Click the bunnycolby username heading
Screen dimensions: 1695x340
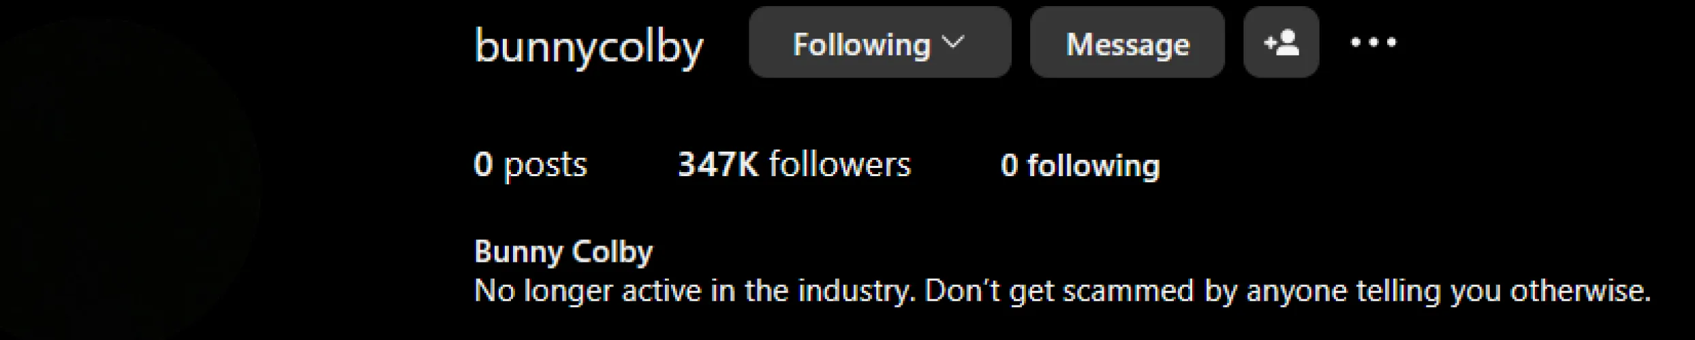click(x=589, y=46)
